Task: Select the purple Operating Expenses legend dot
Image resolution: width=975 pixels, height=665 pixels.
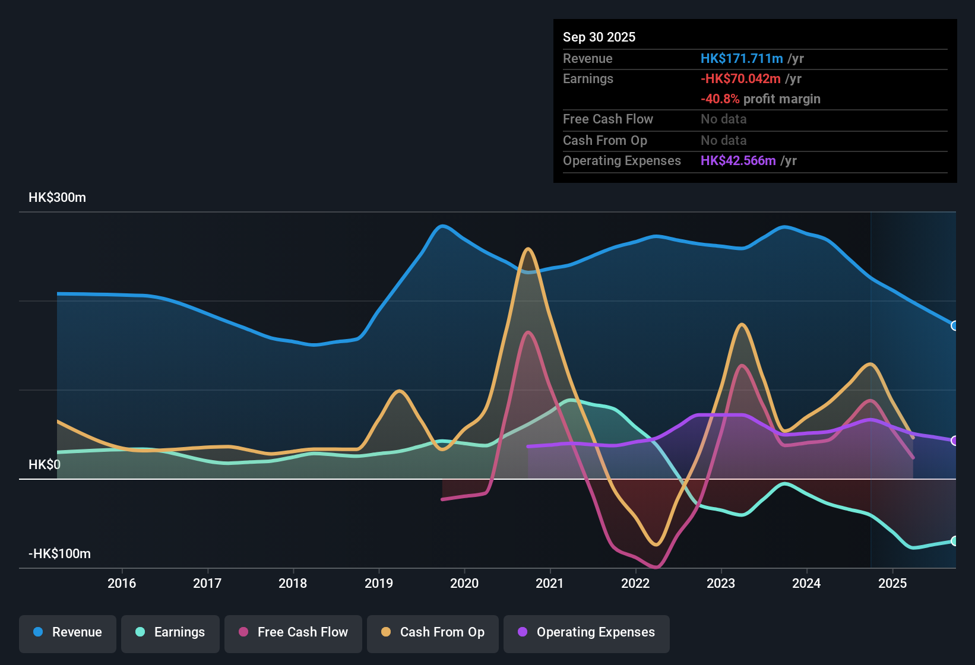Action: click(521, 632)
